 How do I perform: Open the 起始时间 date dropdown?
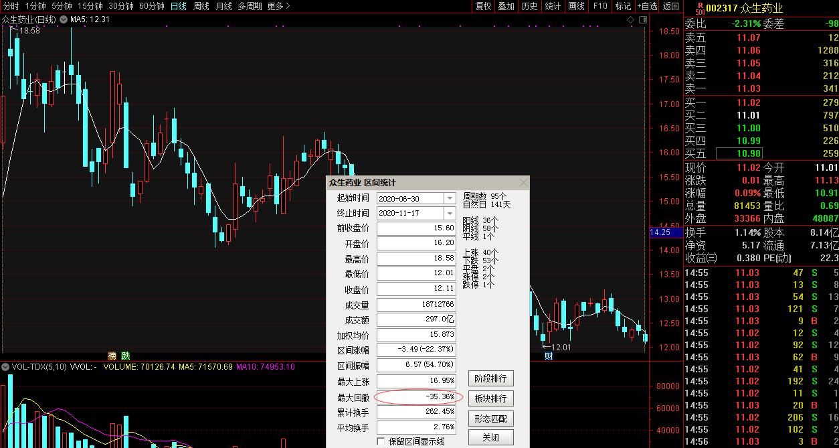[450, 198]
